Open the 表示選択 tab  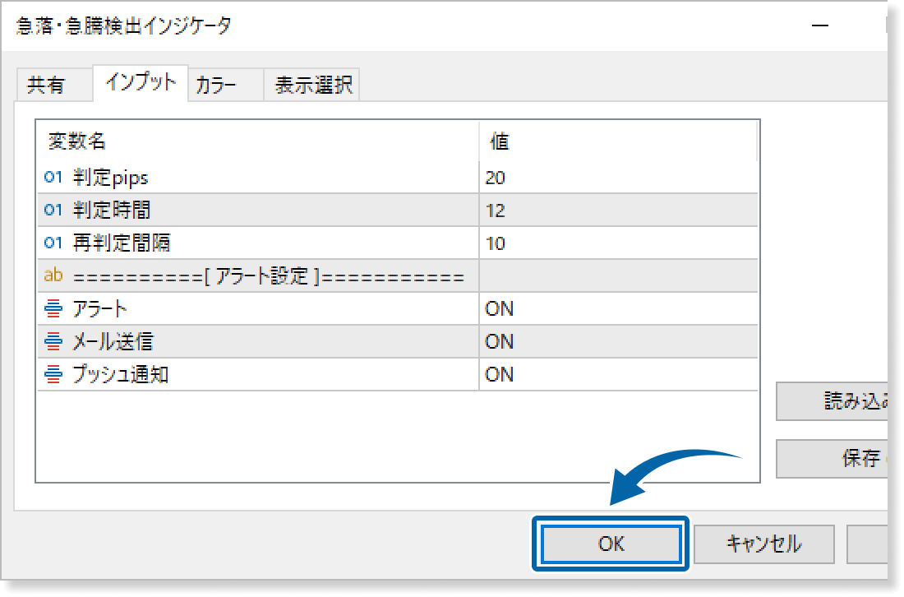point(313,86)
